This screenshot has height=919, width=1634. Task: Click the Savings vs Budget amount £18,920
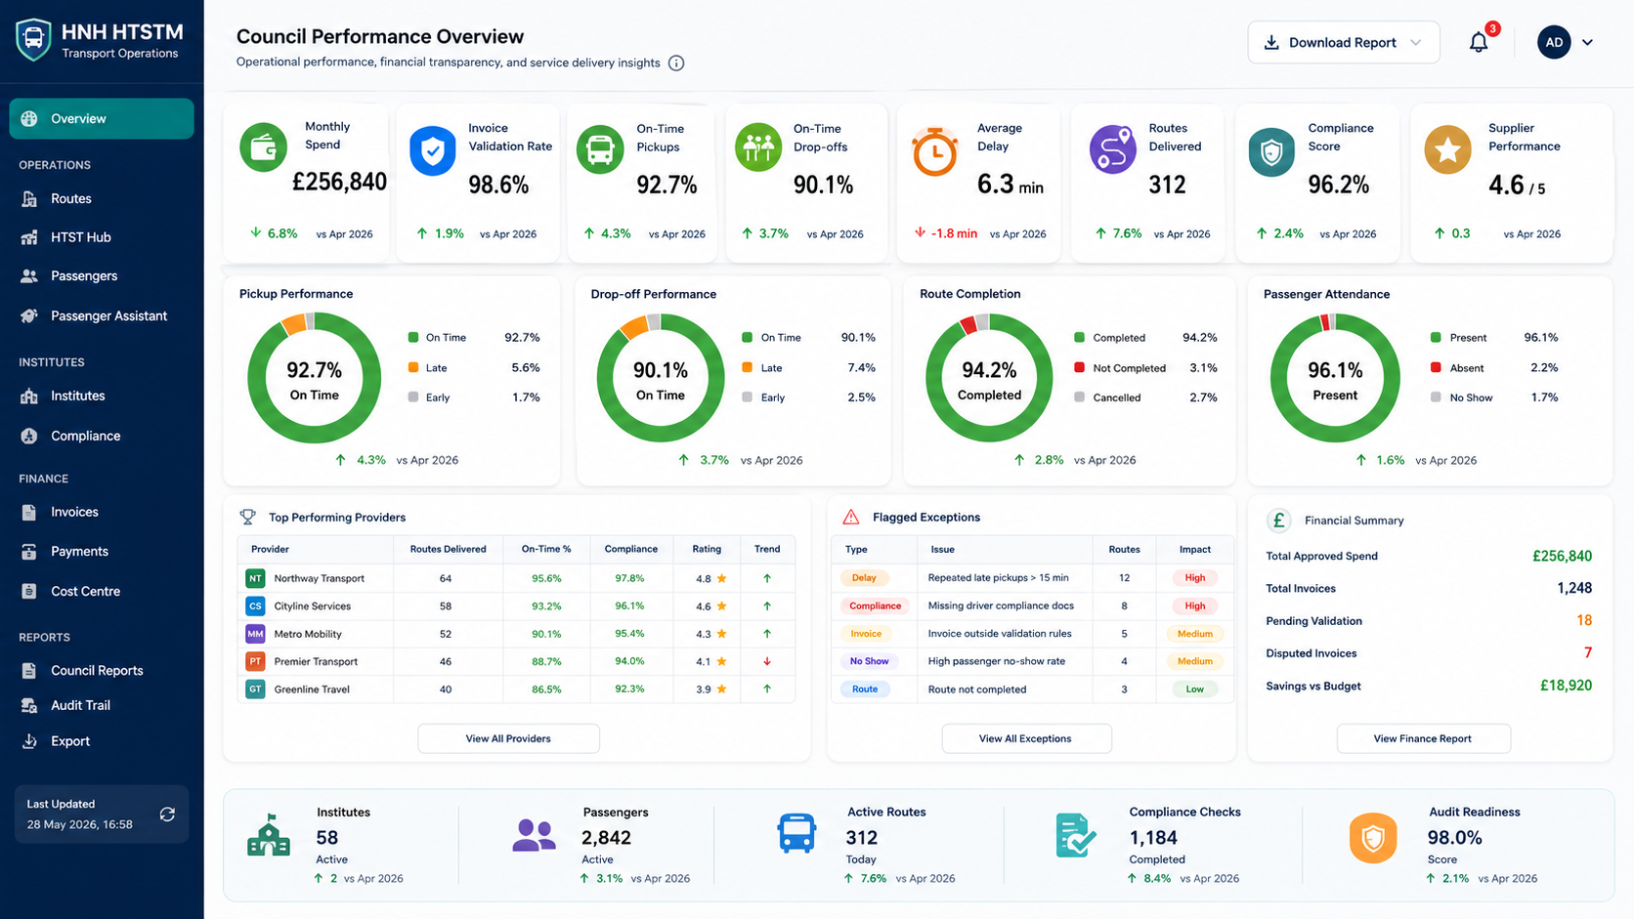pyautogui.click(x=1566, y=686)
